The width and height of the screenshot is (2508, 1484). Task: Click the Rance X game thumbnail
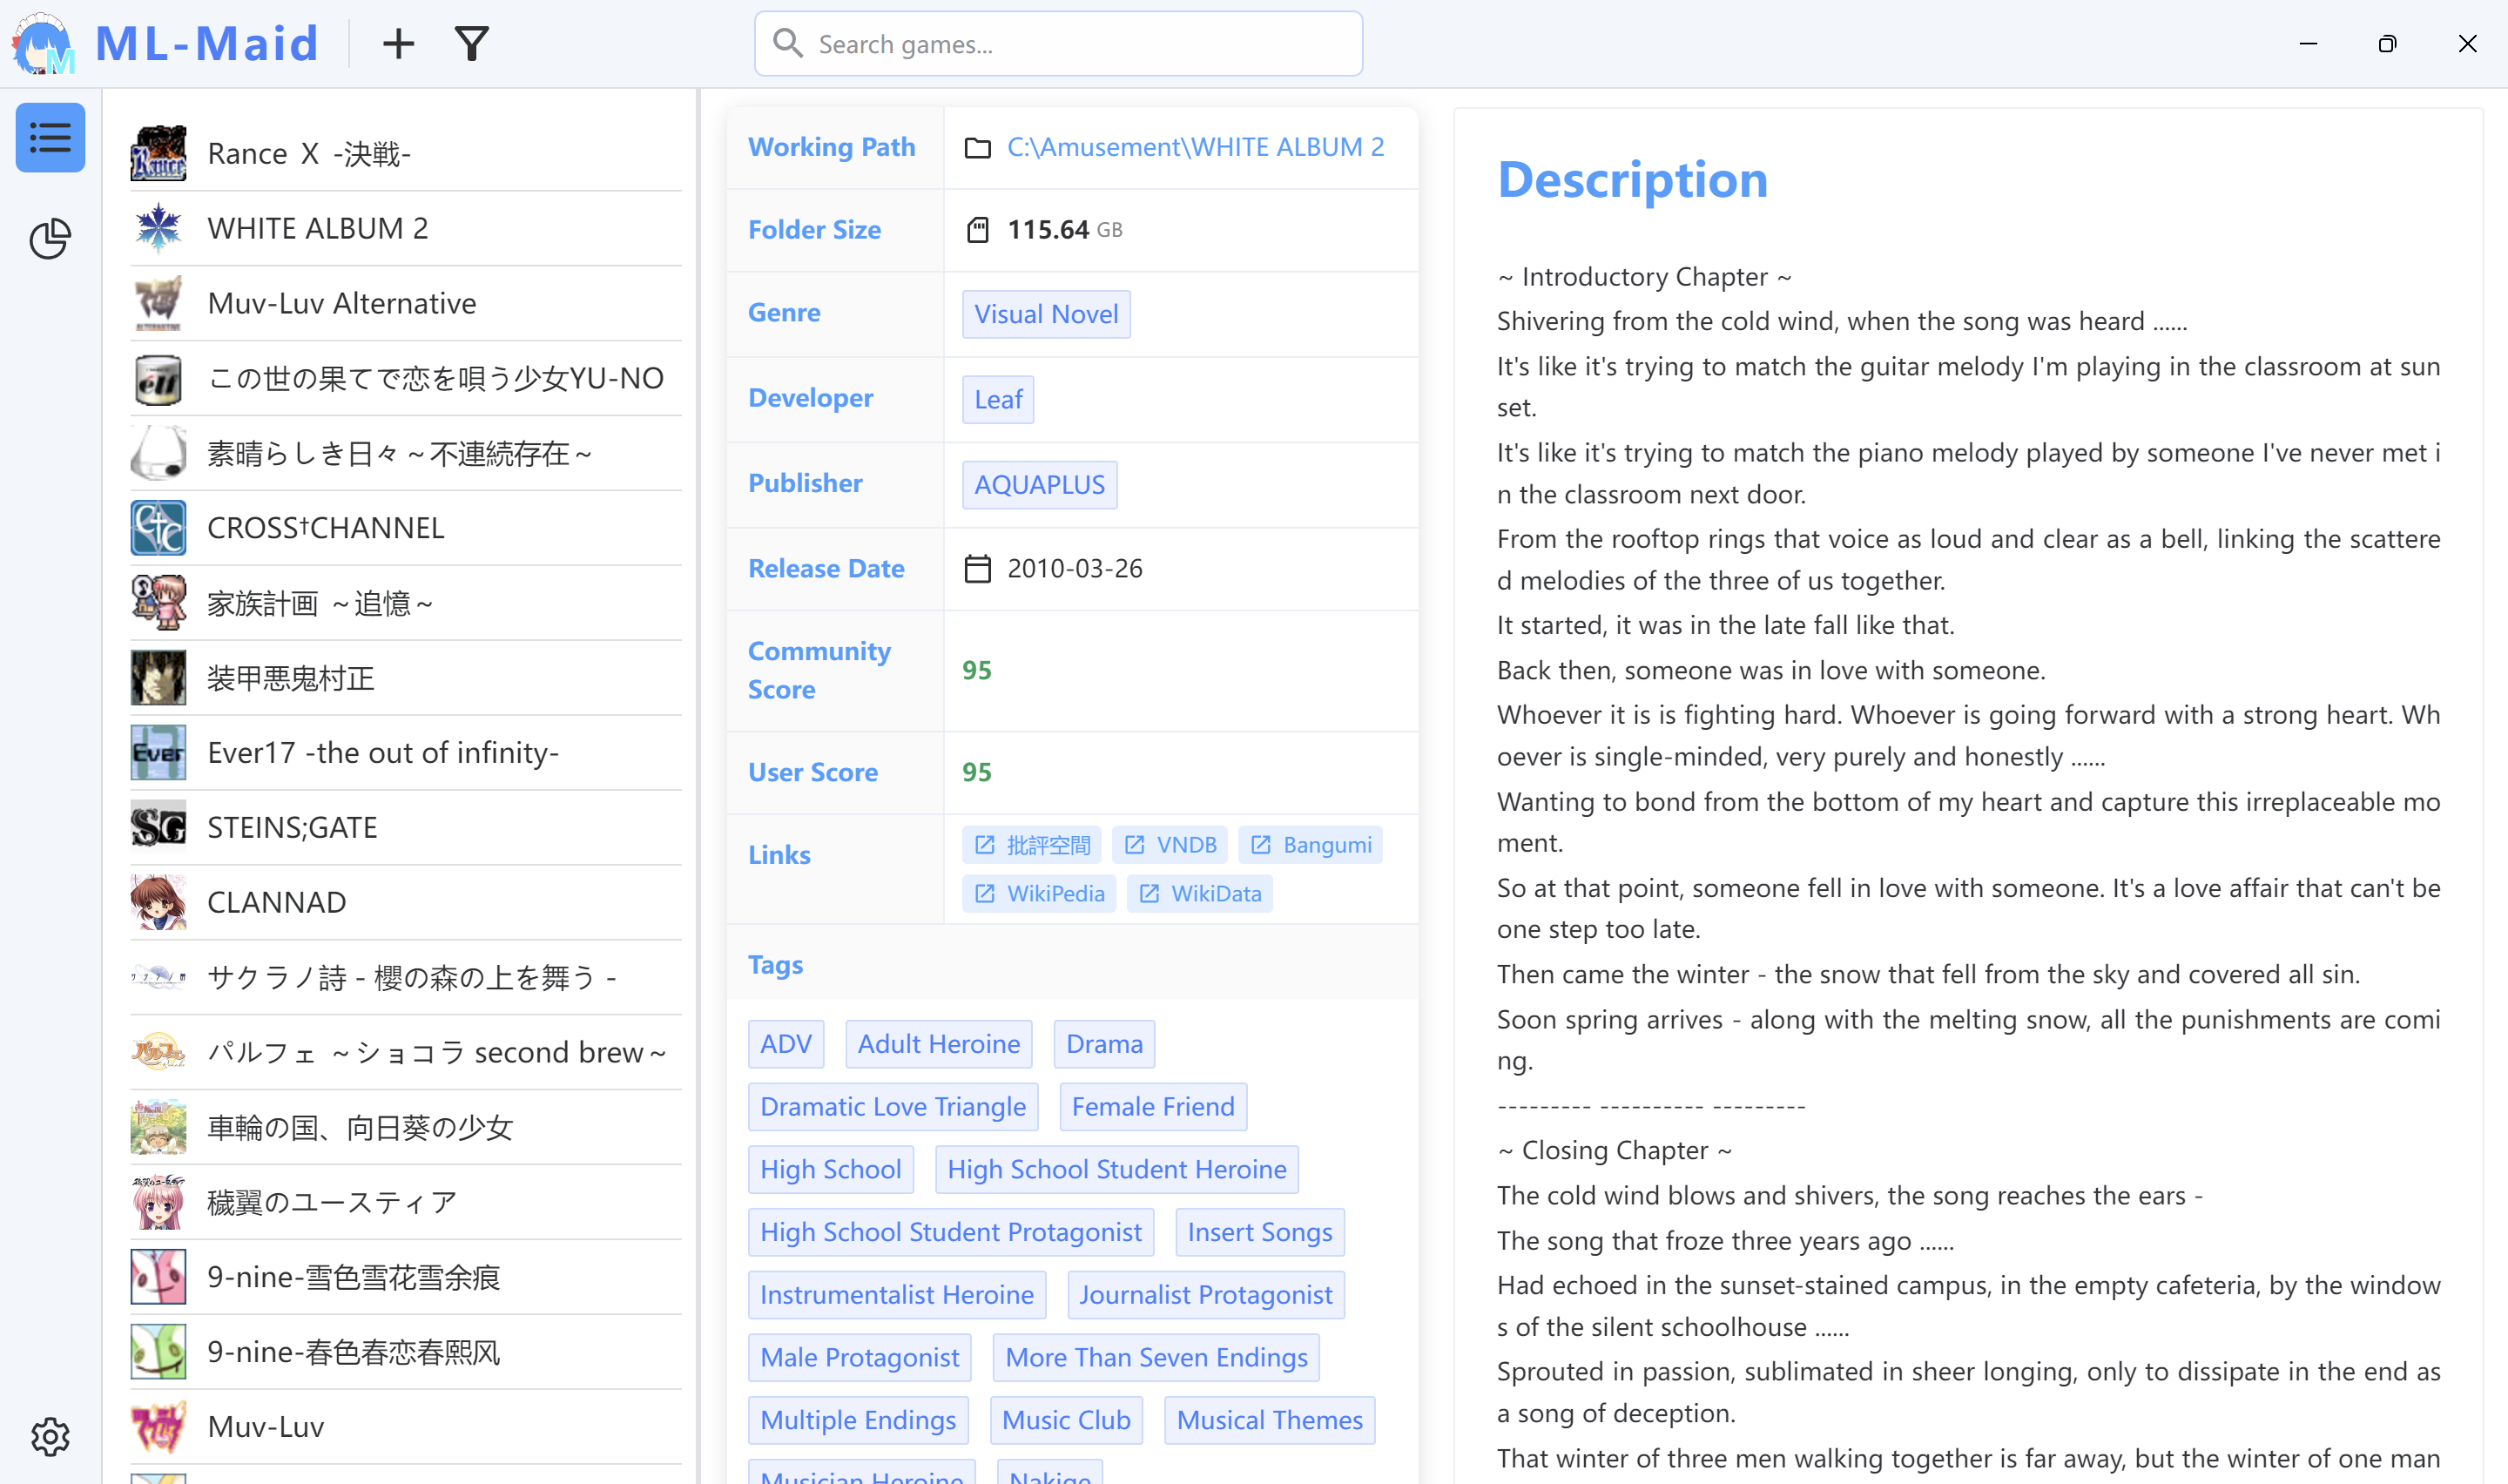coord(158,153)
